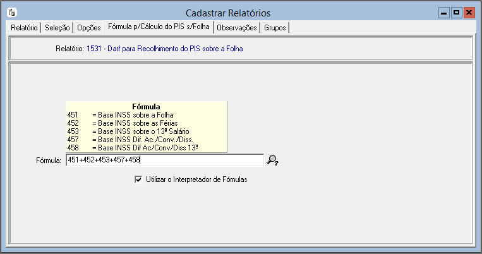Open the Seleção tab
This screenshot has width=482, height=254.
pyautogui.click(x=57, y=28)
